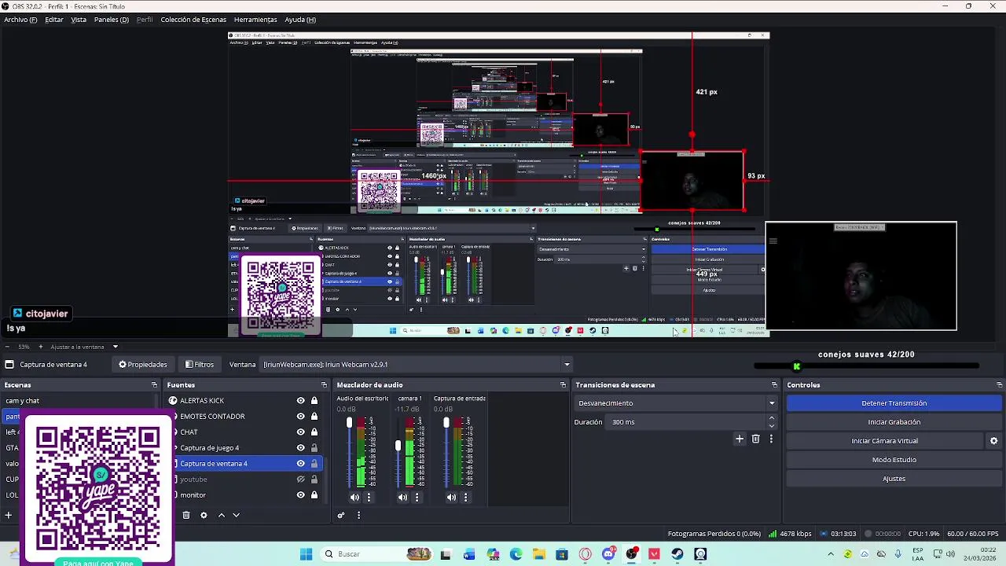The height and width of the screenshot is (566, 1006).
Task: Mute camara 1 audio channel
Action: coord(402,497)
